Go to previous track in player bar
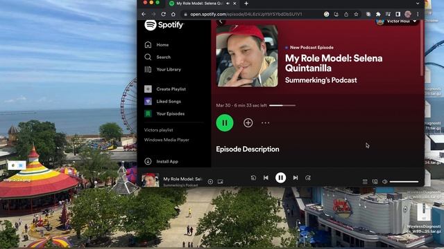 [x=266, y=178]
